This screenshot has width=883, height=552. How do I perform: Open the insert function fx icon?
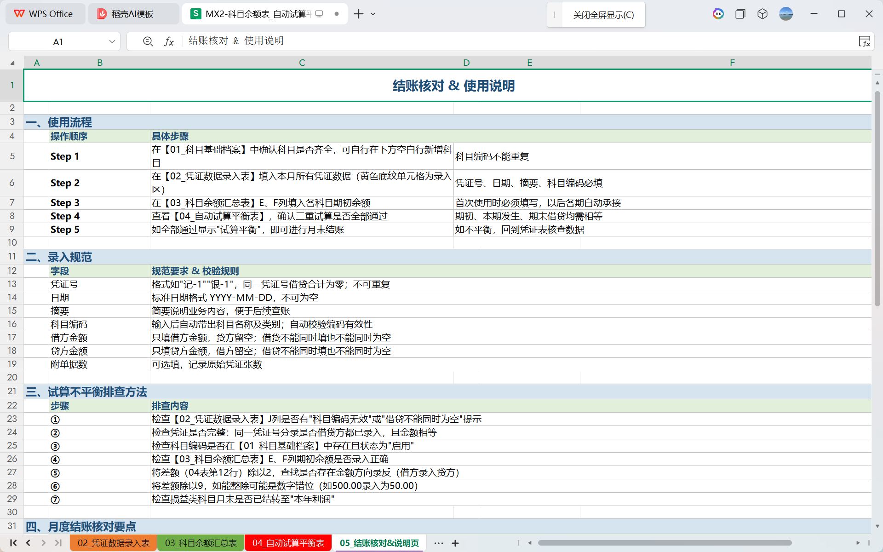169,41
